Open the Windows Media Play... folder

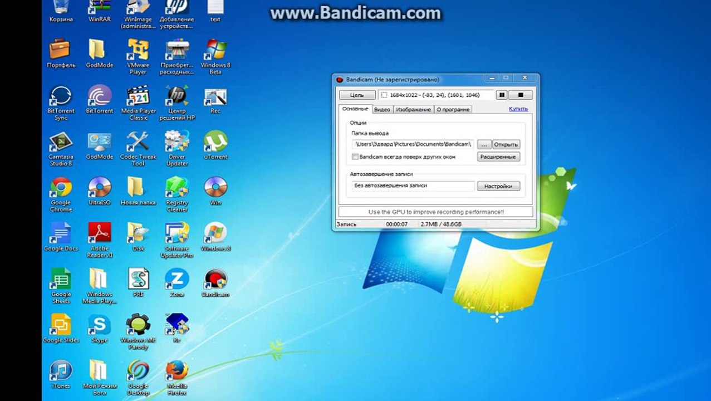(99, 286)
